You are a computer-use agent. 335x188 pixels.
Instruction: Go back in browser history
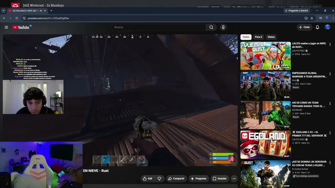[4, 18]
